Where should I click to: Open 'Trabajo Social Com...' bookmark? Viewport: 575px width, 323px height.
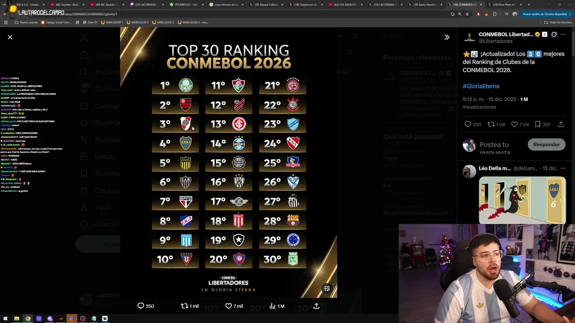(57, 22)
